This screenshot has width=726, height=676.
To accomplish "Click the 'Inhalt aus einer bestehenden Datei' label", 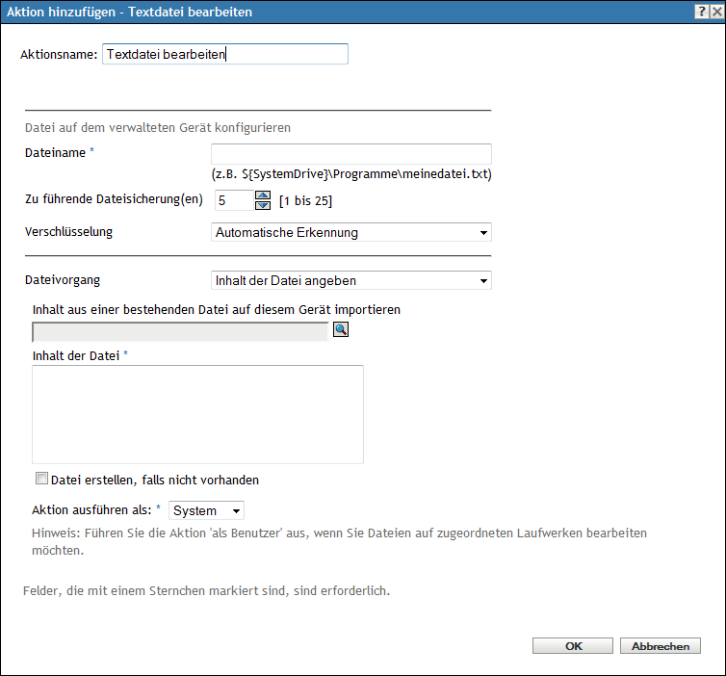I will 217,310.
